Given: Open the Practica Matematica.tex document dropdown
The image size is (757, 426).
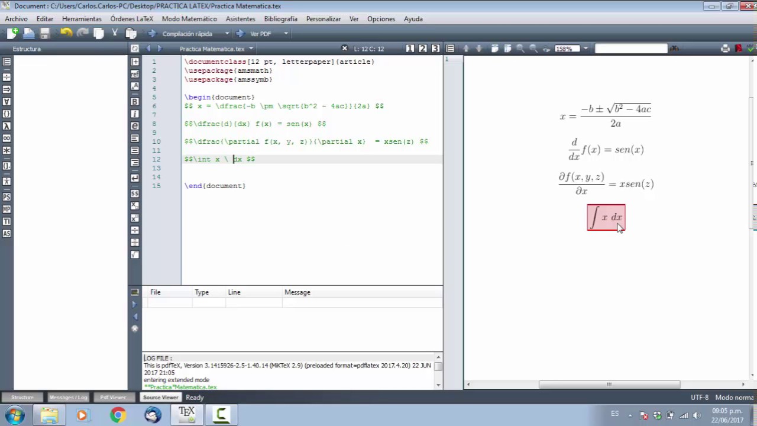Looking at the screenshot, I should pos(251,49).
